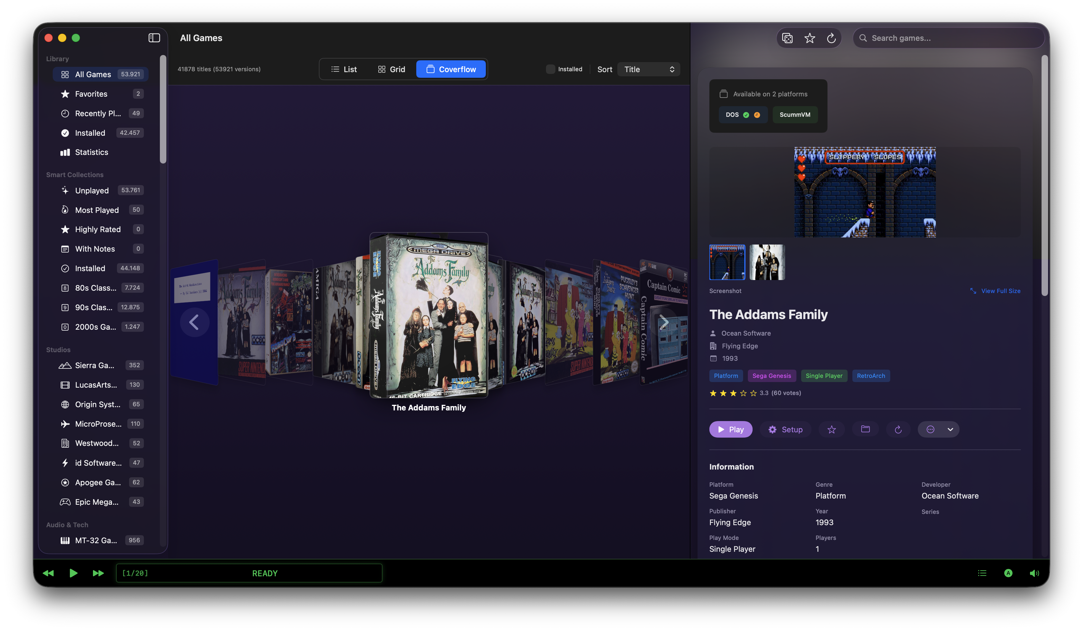
Task: Select the ScummVM platform tab
Action: (x=795, y=115)
